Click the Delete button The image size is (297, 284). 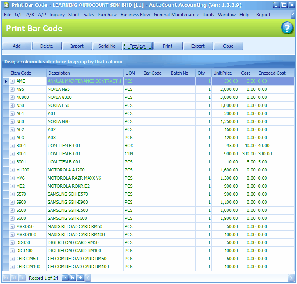point(47,46)
